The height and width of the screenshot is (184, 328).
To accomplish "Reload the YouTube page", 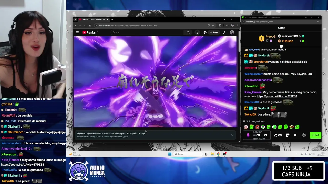I will click(x=85, y=25).
